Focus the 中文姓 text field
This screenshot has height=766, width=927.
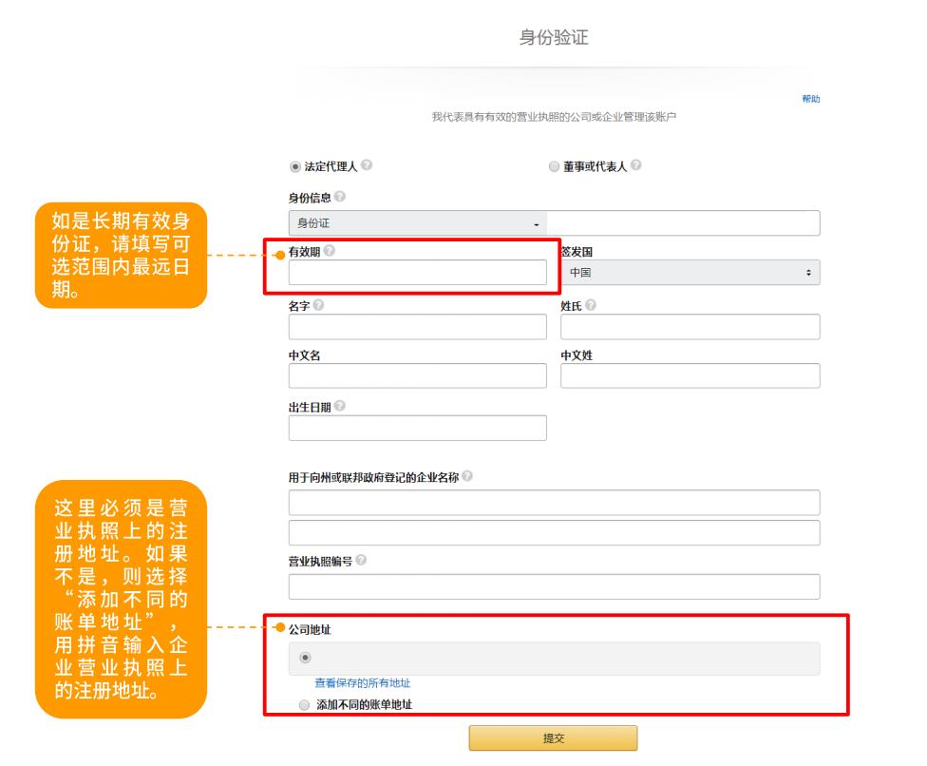point(690,375)
